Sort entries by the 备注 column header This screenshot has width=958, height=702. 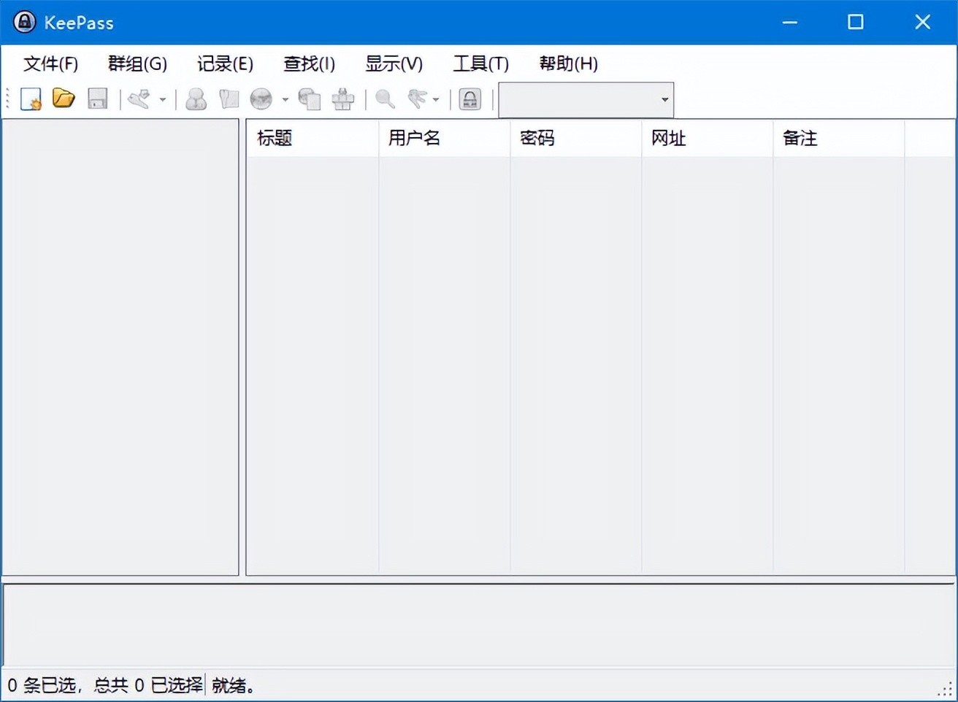(x=839, y=138)
